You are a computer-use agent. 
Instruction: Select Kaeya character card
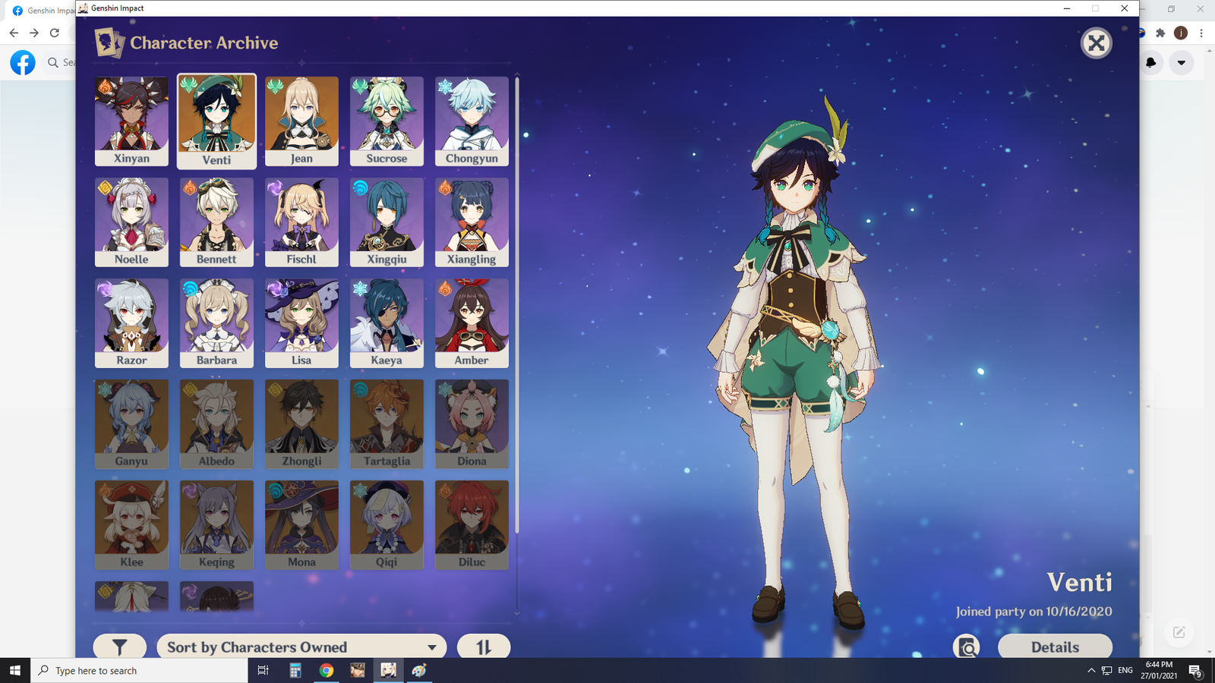[x=387, y=323]
